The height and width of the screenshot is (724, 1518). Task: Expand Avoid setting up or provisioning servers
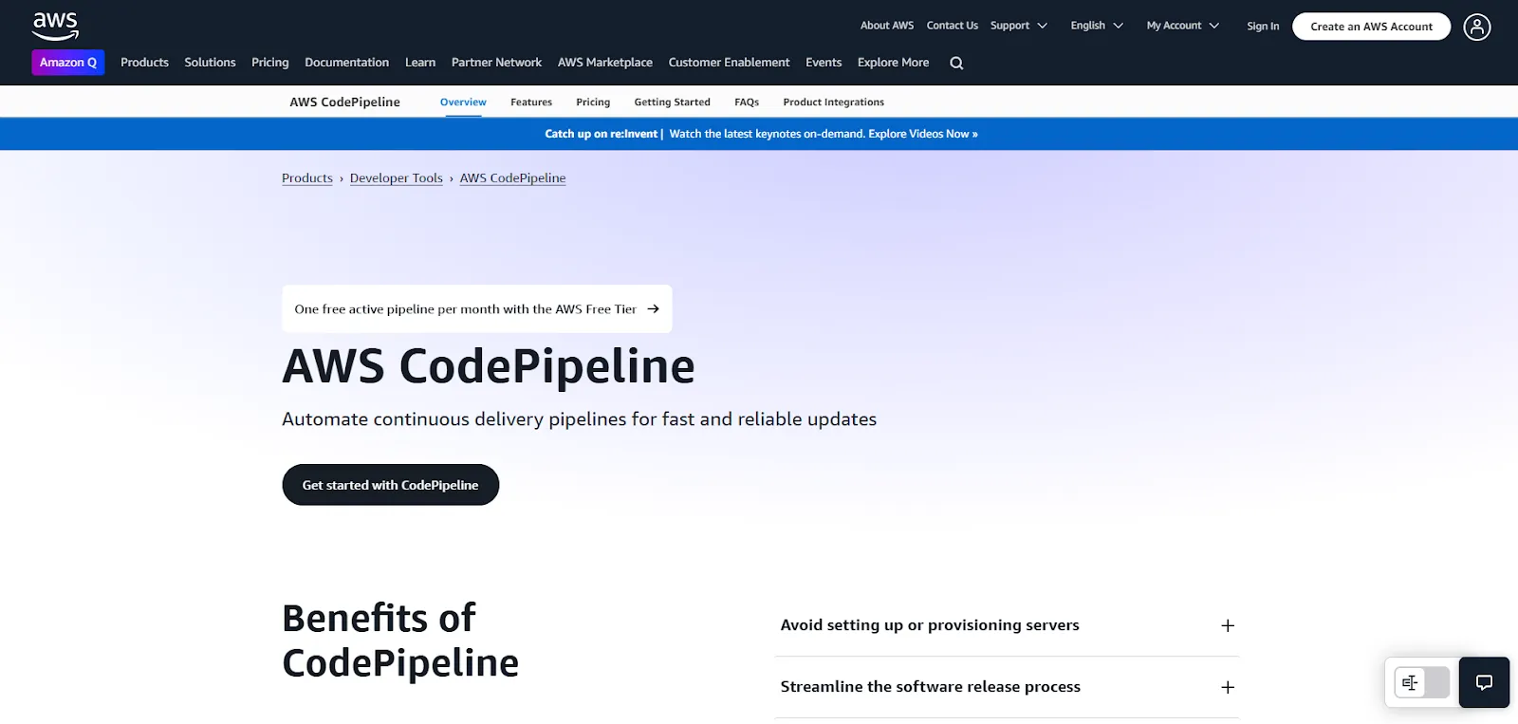click(x=1007, y=625)
